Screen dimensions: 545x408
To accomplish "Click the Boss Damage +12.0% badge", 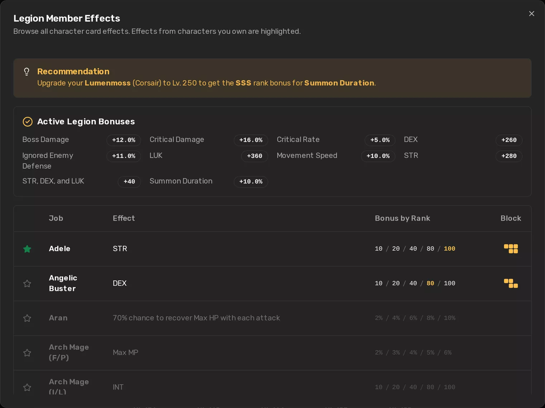I will [124, 140].
